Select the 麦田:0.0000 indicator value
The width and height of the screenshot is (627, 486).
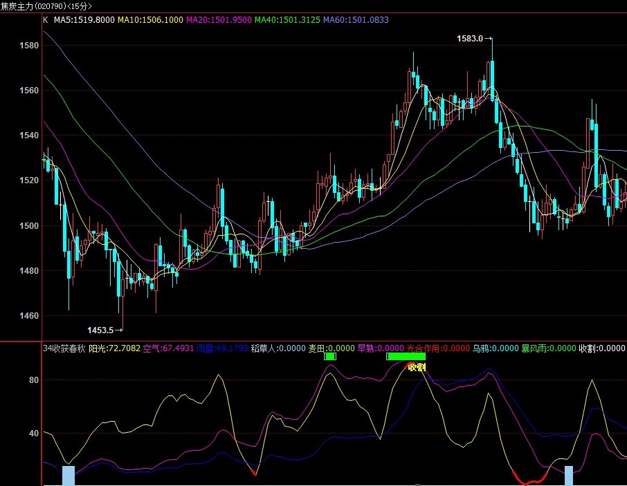point(331,348)
